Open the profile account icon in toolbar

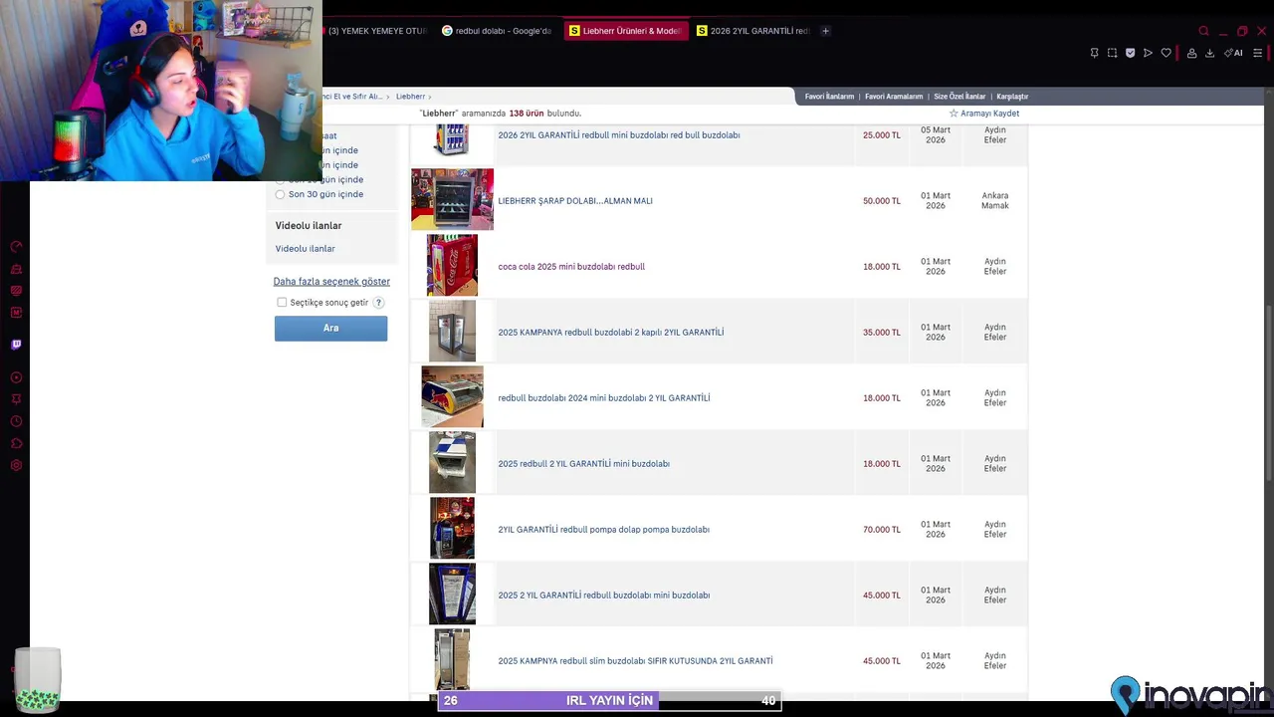click(x=1191, y=53)
